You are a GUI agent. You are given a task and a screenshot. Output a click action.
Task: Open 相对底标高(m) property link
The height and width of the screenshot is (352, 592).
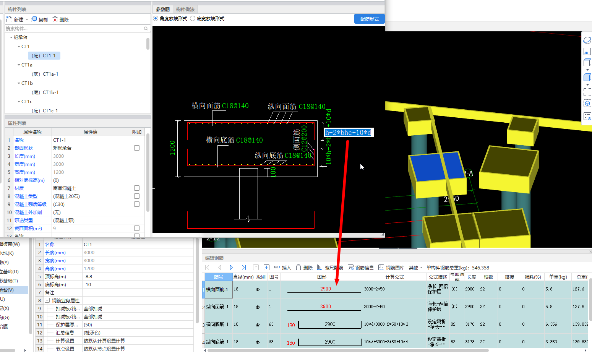coord(29,180)
